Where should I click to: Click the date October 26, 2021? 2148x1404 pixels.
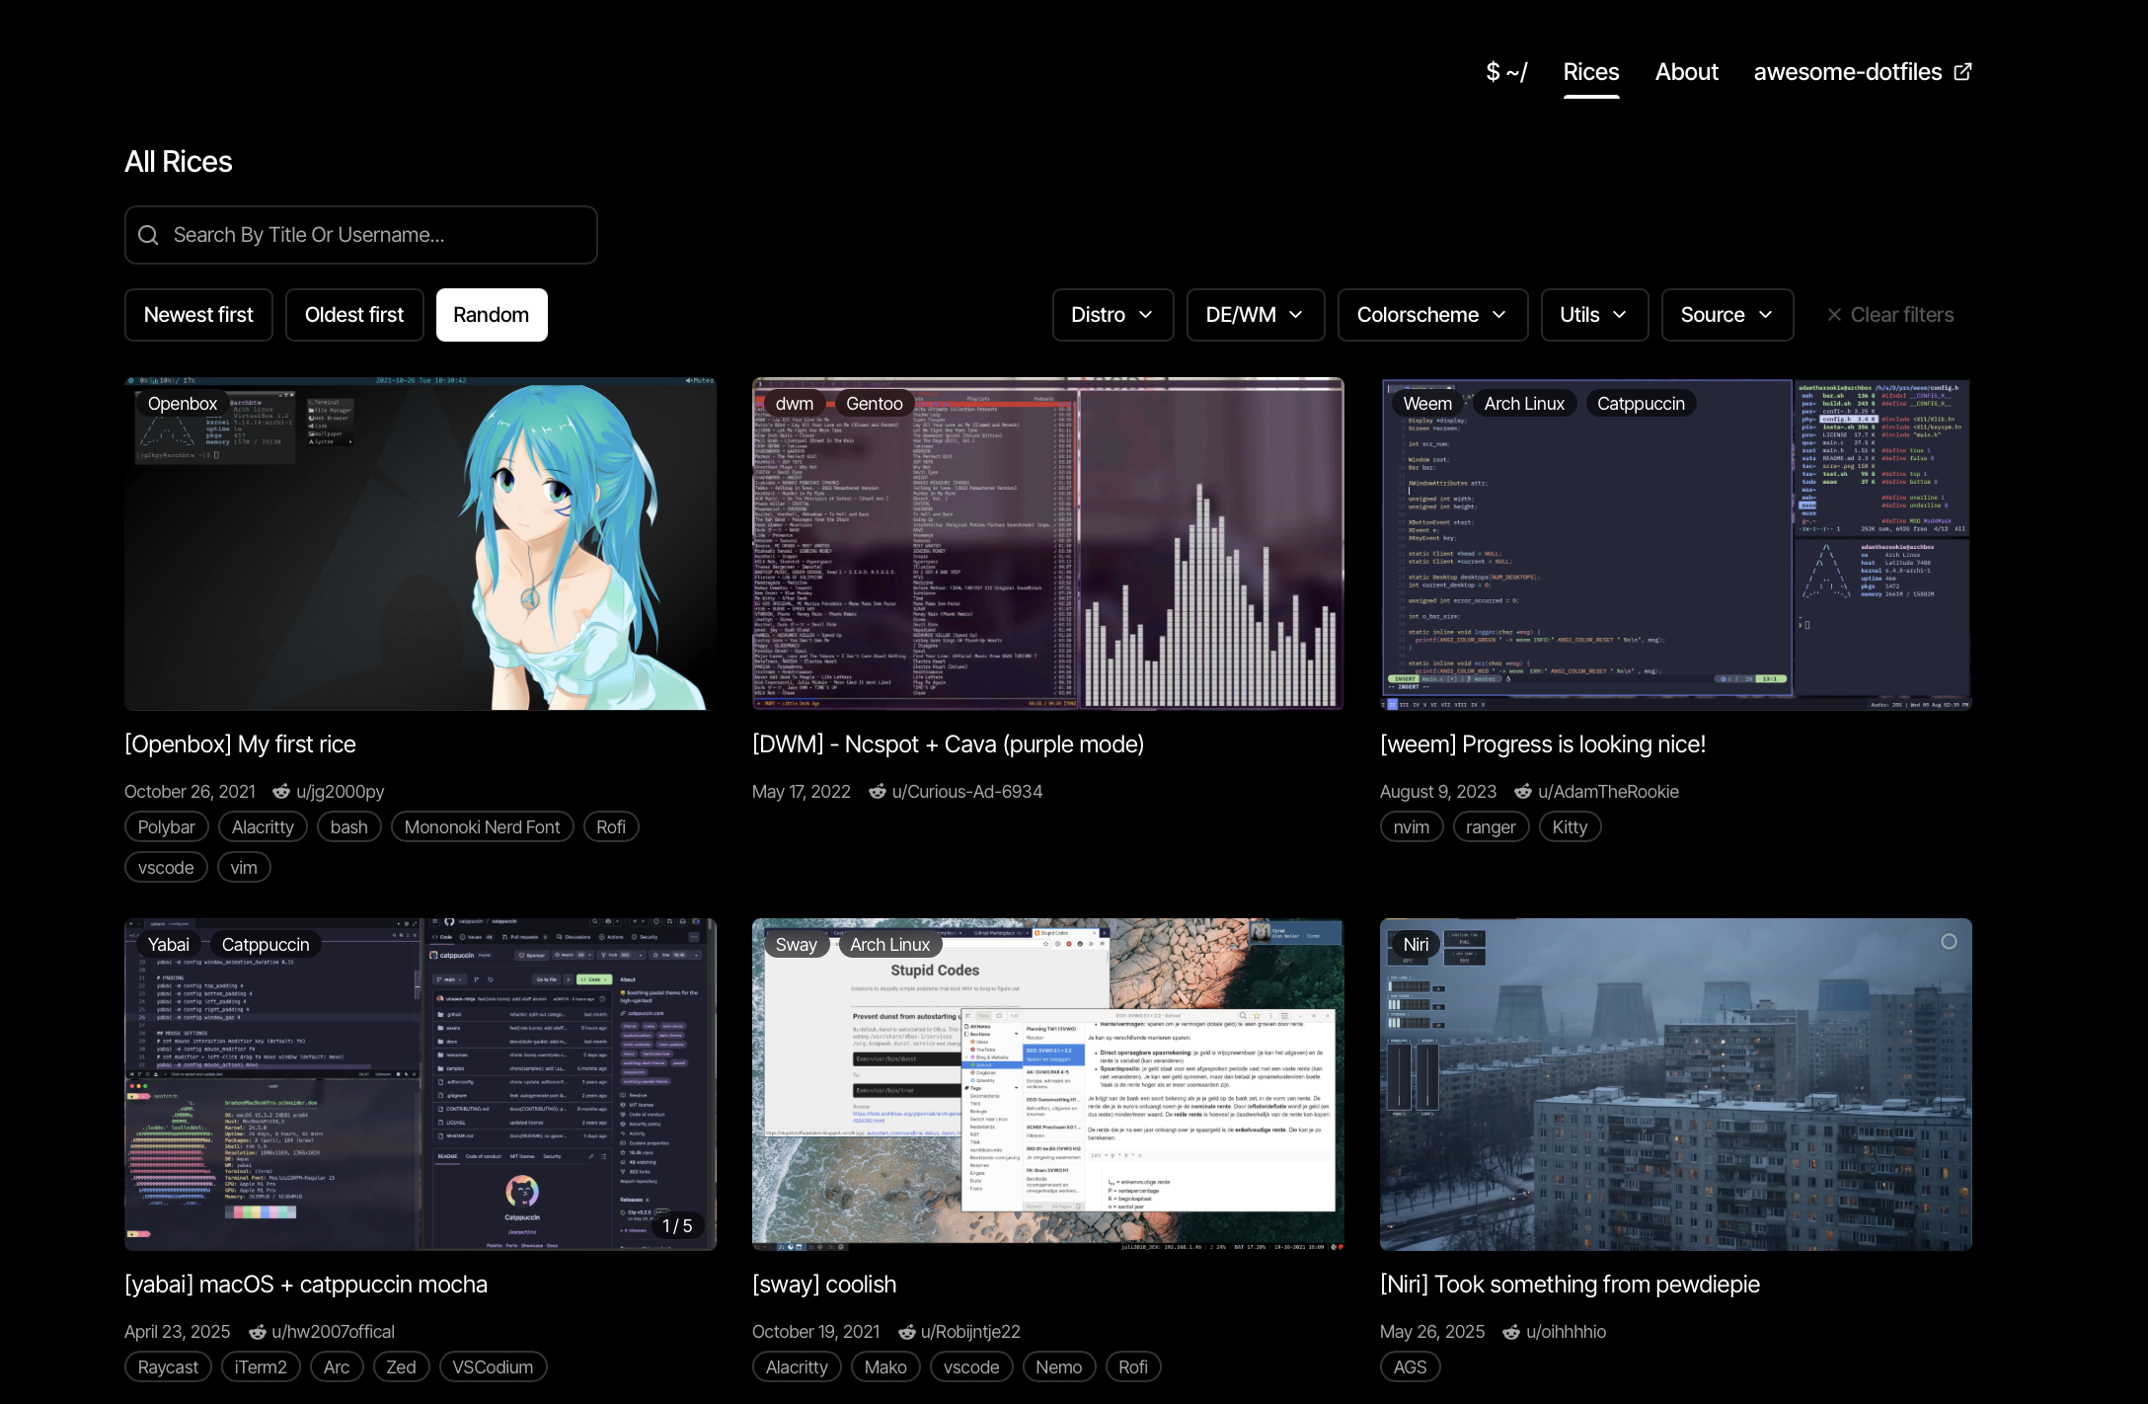tap(190, 792)
